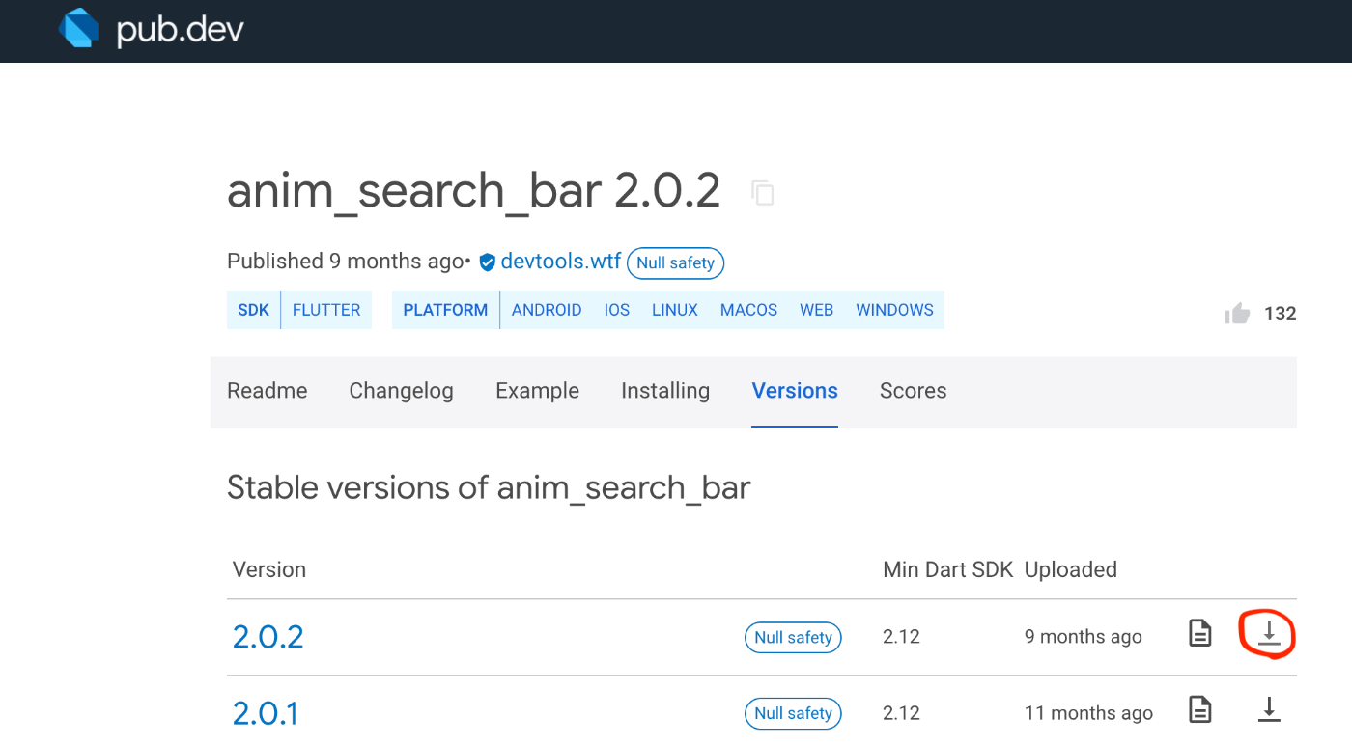
Task: Select the ANDROID platform tag
Action: [x=547, y=310]
